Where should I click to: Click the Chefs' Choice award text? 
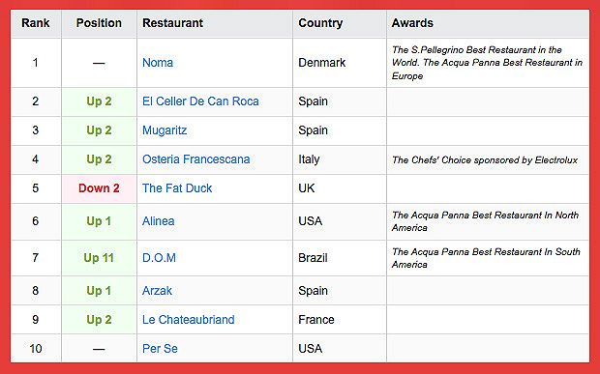[x=485, y=160]
